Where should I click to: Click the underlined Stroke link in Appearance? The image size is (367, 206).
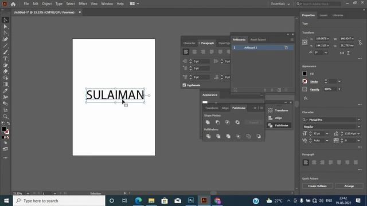[314, 82]
